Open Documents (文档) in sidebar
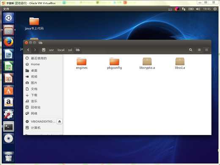Image resolution: width=220 pixels, height=165 pixels. 43,89
